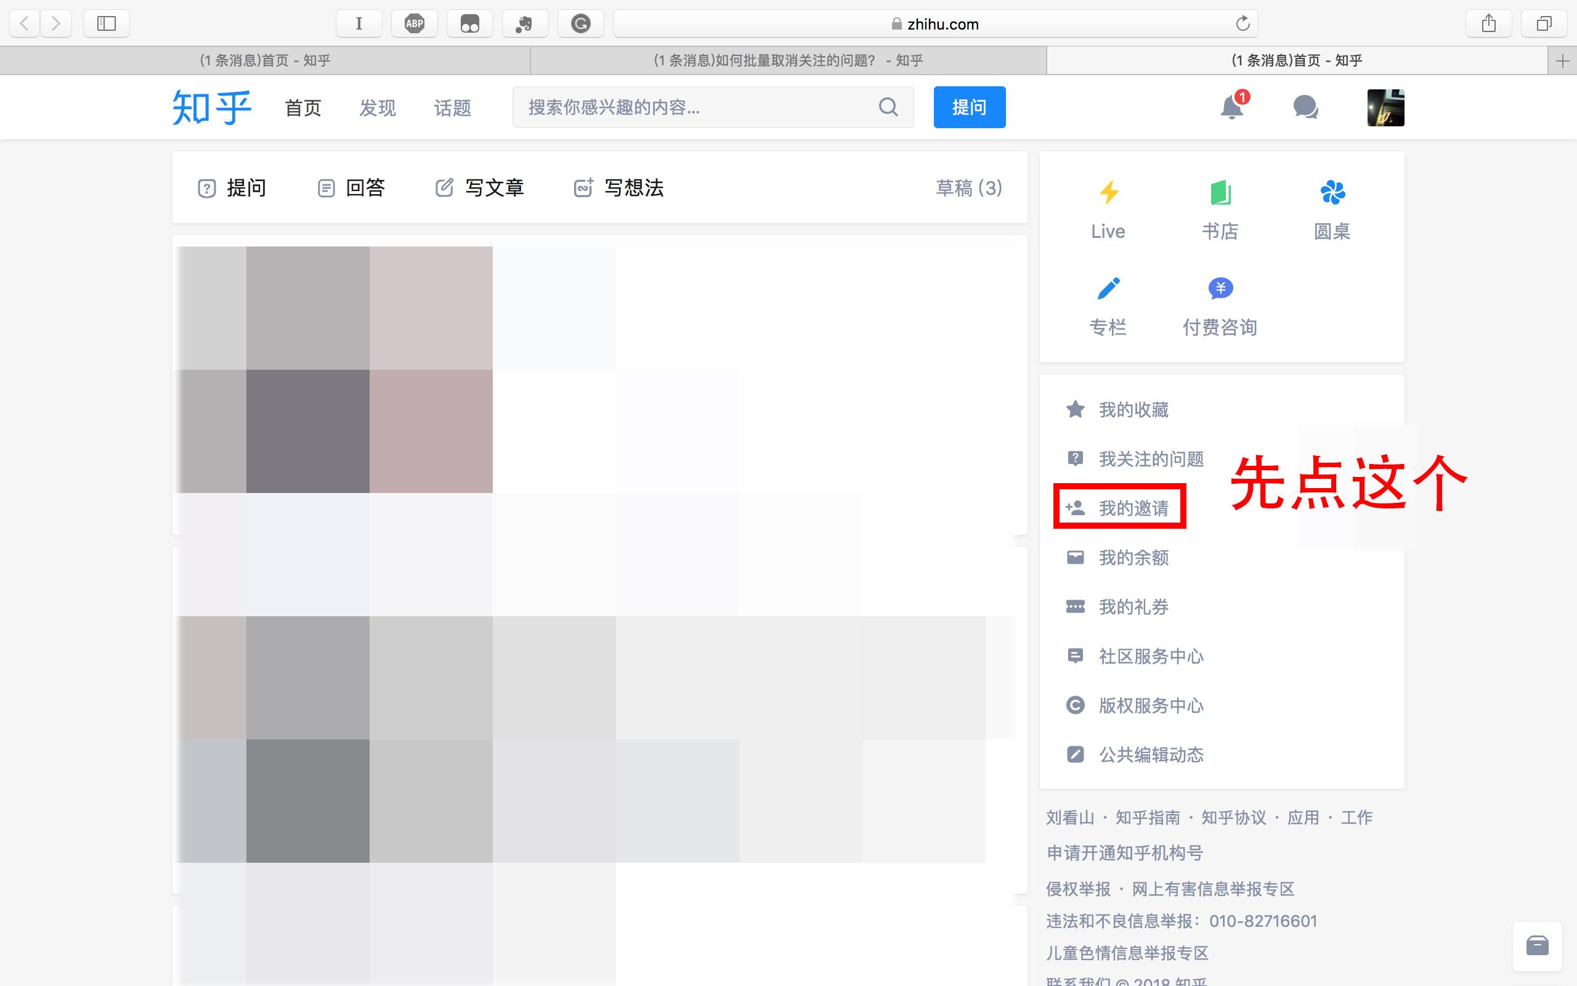Viewport: 1577px width, 986px height.
Task: Click the blue 提问 button
Action: [x=969, y=107]
